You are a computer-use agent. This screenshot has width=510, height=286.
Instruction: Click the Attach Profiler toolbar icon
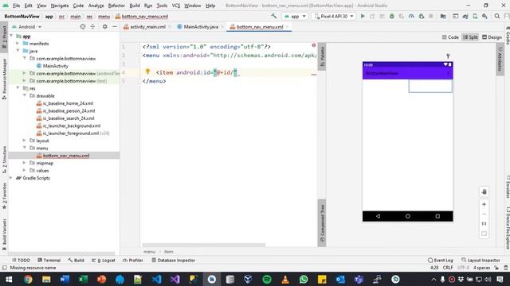point(411,16)
